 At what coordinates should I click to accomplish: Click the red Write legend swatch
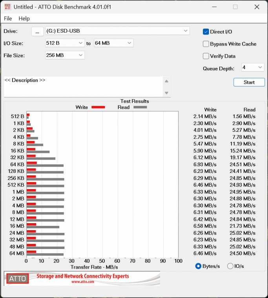pos(98,107)
